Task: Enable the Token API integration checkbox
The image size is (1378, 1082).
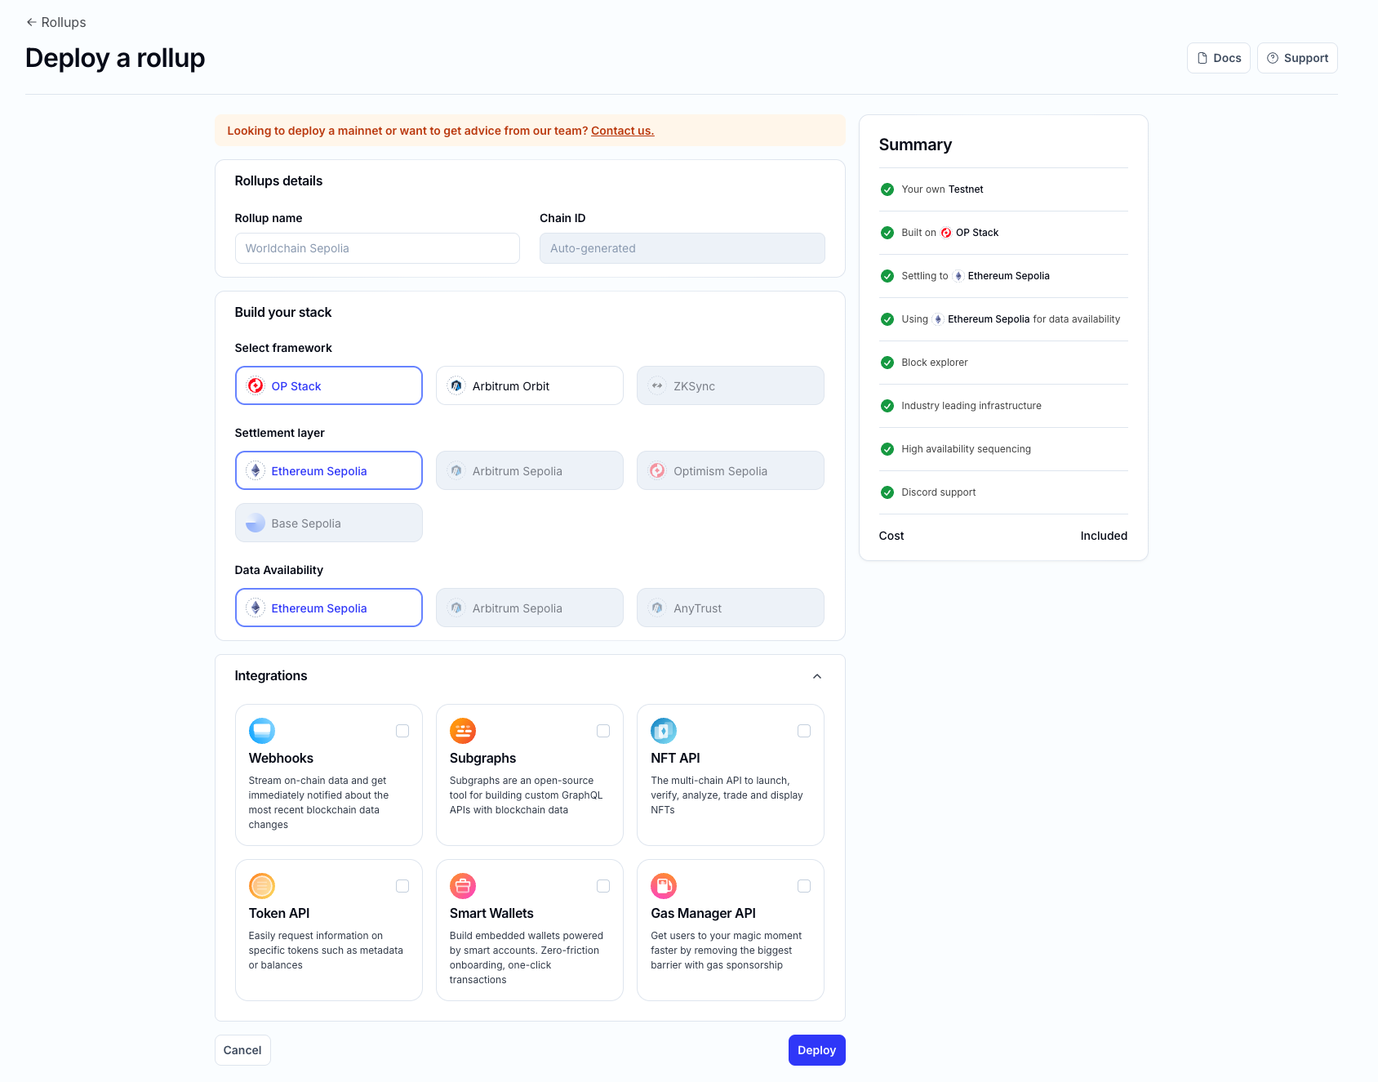Action: (402, 886)
